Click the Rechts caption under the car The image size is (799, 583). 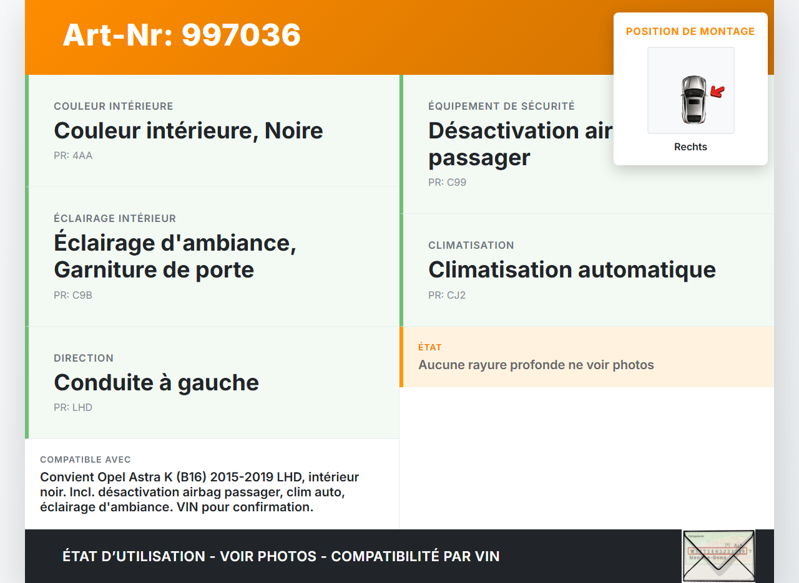coord(690,147)
